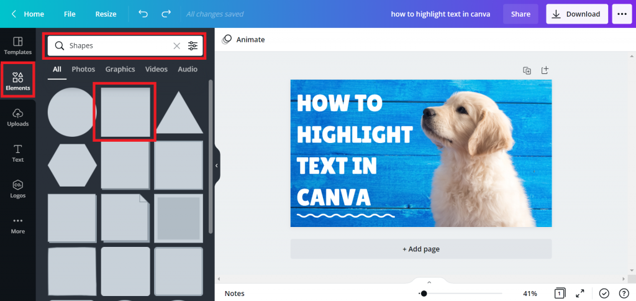Open the Help question mark
The height and width of the screenshot is (301, 636).
(624, 293)
